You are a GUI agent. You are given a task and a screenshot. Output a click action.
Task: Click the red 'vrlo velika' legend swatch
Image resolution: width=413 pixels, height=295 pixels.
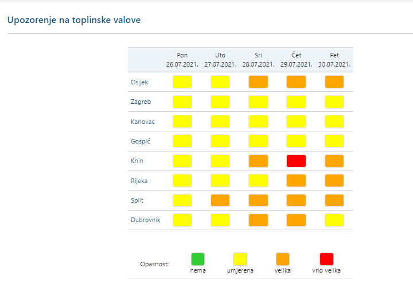click(x=326, y=259)
